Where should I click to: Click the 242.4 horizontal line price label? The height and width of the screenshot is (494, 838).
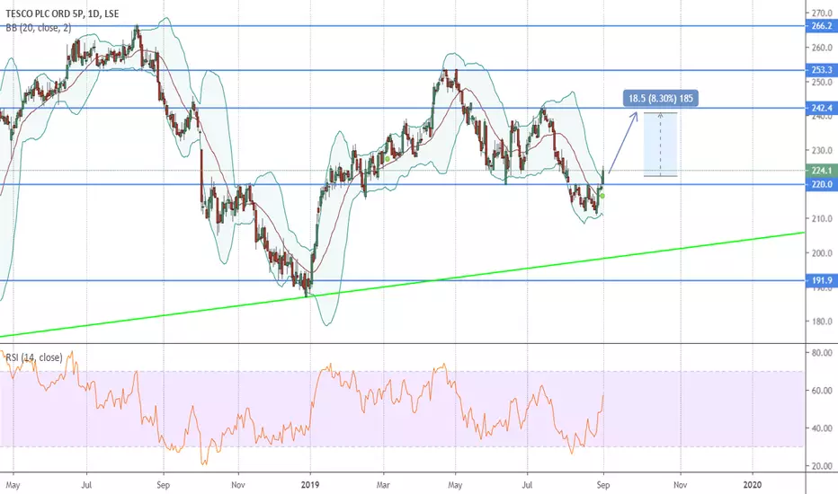[822, 108]
